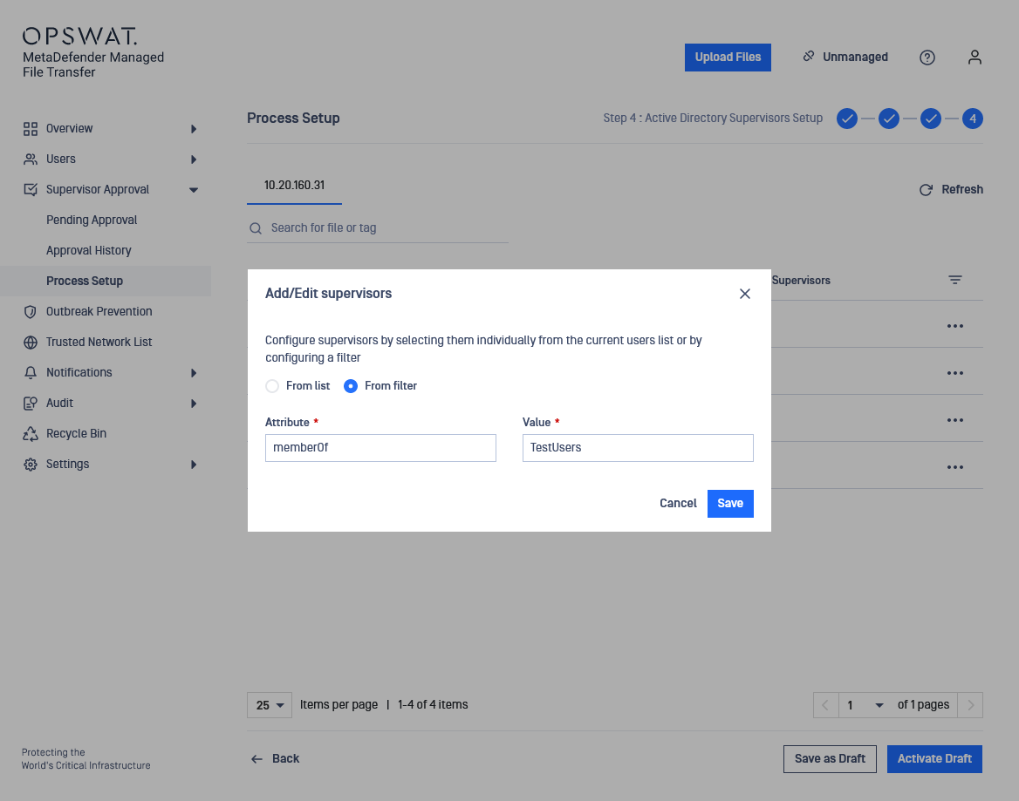Viewport: 1019px width, 801px height.
Task: Switch to the 10.20.160.31 tab
Action: pos(294,186)
